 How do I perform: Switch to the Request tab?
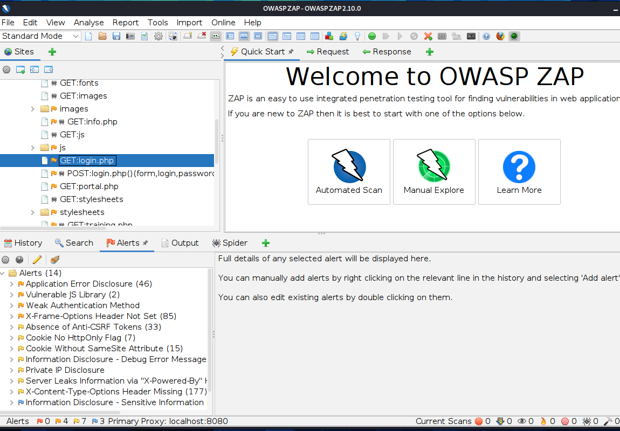coord(328,52)
